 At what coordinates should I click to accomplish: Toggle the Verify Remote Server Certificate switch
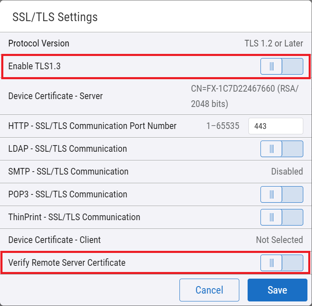tap(282, 262)
